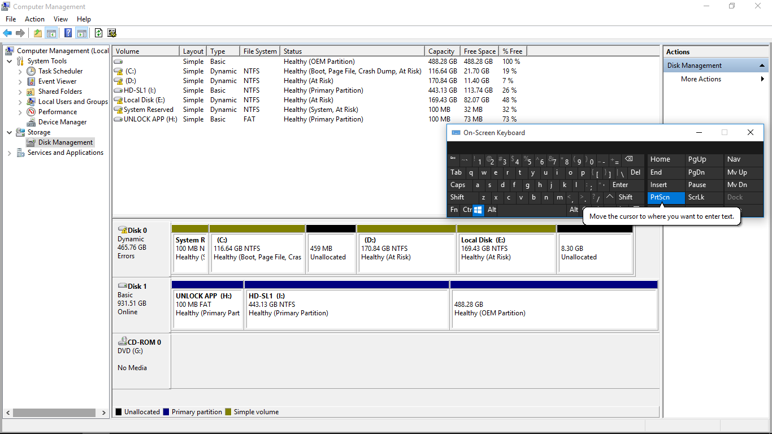Click the Settings view toolbar icon
Image resolution: width=772 pixels, height=434 pixels.
tap(112, 33)
